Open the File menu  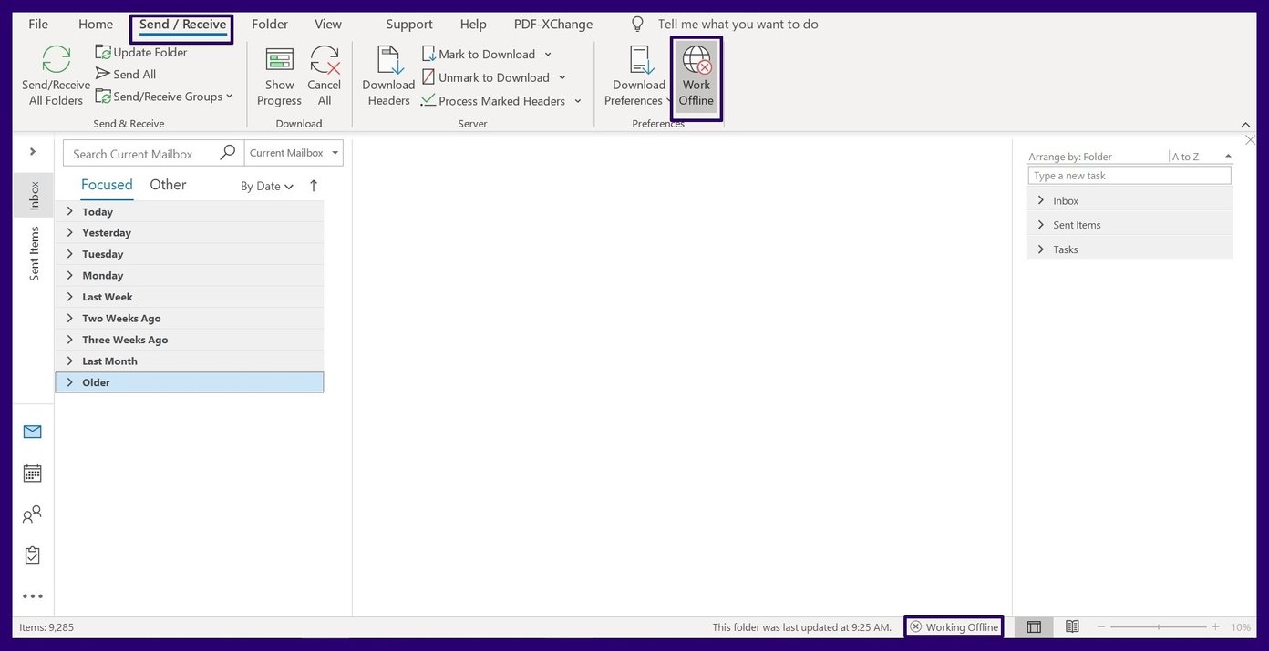coord(38,25)
